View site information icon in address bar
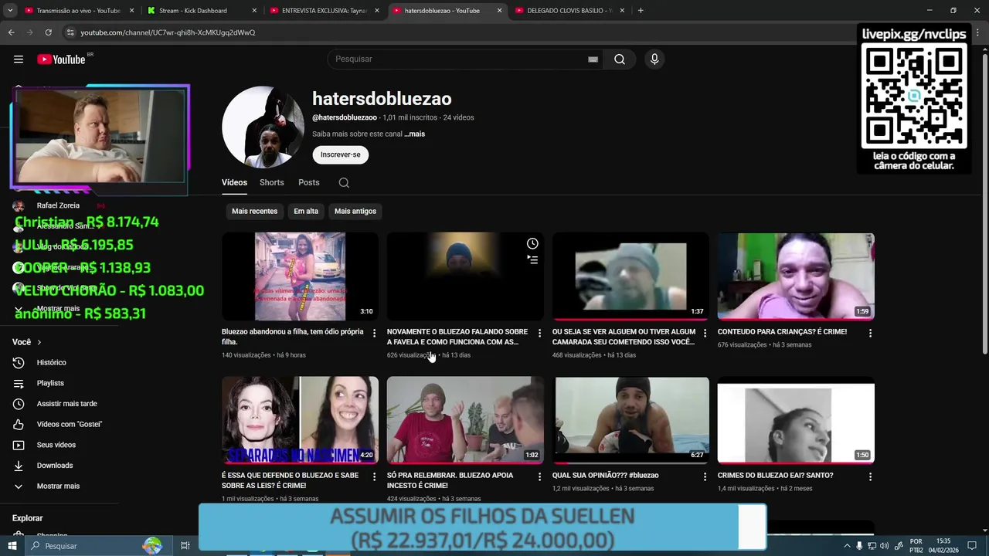The width and height of the screenshot is (989, 556). pyautogui.click(x=70, y=32)
